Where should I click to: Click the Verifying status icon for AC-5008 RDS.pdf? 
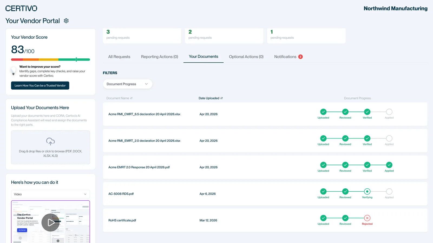tap(367, 191)
